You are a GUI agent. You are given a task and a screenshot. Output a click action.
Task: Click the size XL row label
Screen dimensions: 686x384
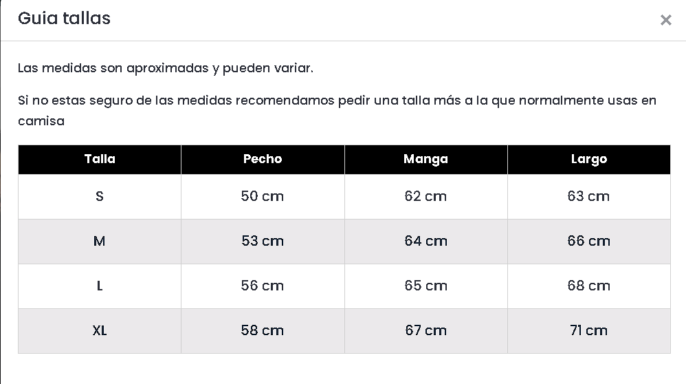point(100,330)
